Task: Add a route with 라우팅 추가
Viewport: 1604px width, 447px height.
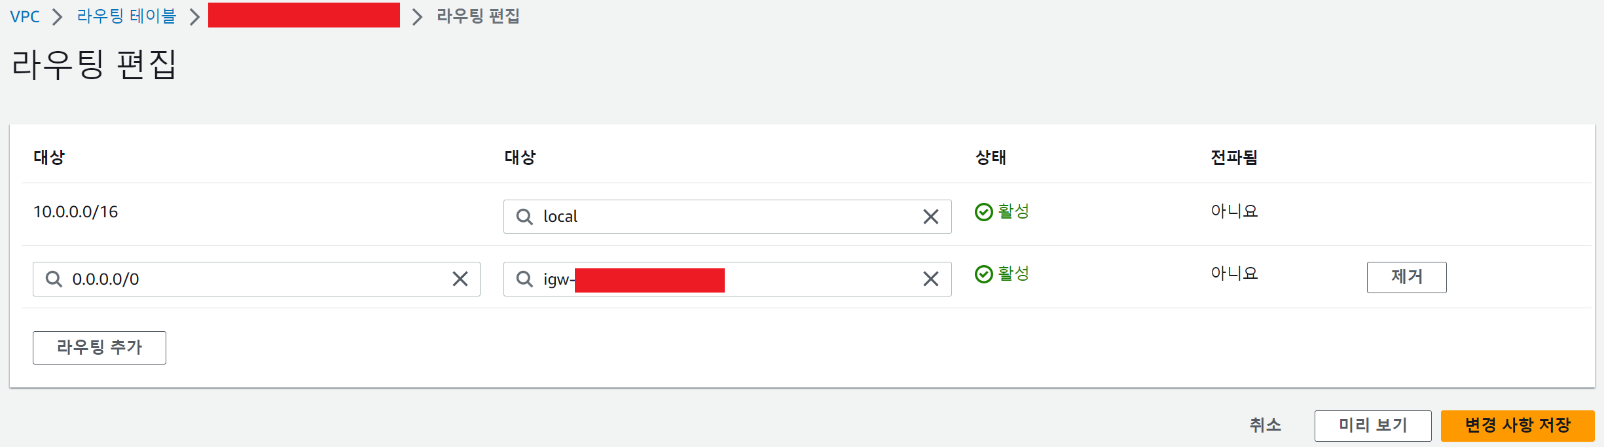Action: [x=100, y=348]
